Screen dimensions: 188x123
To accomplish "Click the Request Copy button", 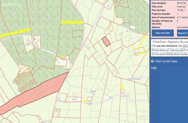I will tap(182, 33).
